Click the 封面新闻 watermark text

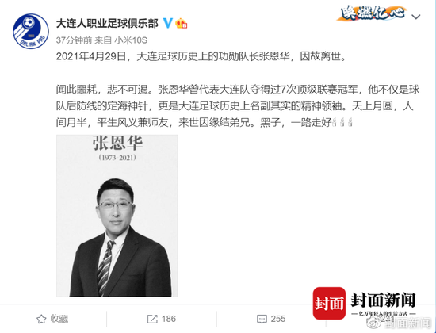tap(384, 300)
